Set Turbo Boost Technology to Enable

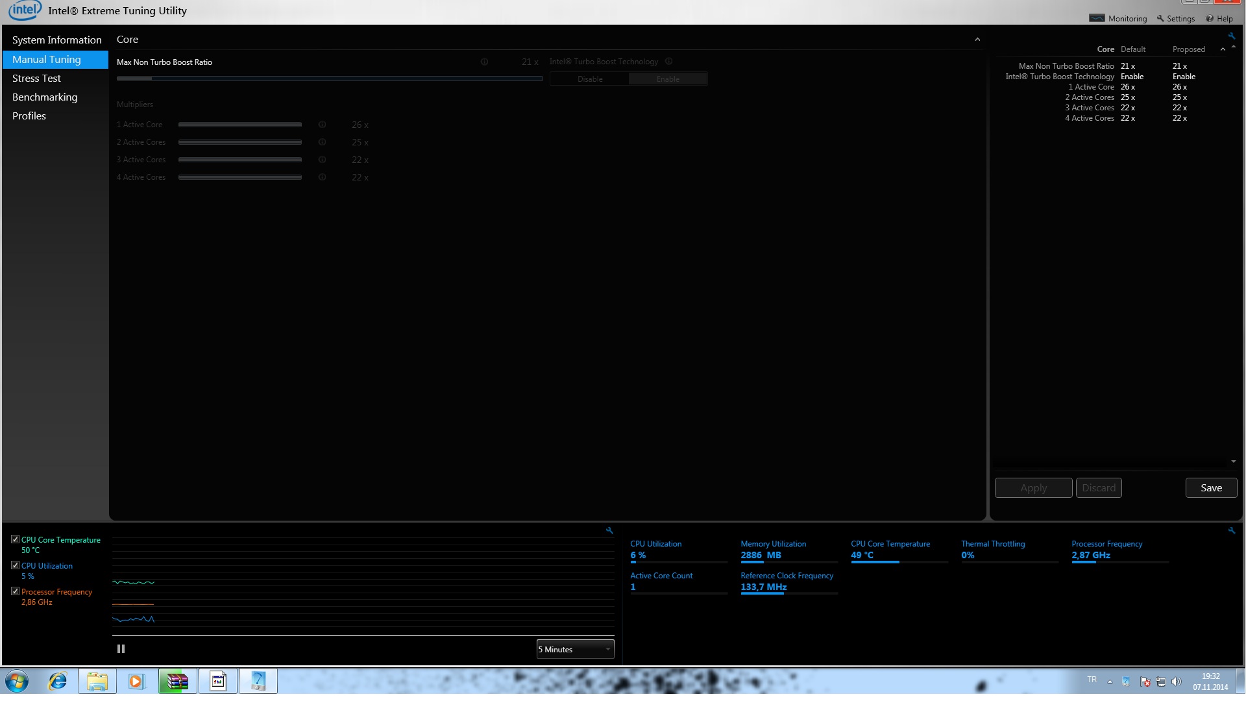click(x=668, y=79)
